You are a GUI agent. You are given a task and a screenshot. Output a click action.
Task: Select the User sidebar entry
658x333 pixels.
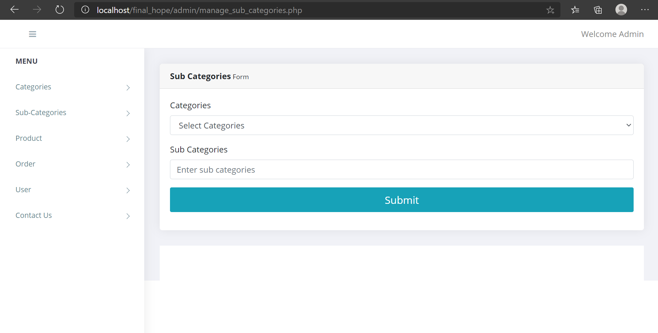pos(23,189)
